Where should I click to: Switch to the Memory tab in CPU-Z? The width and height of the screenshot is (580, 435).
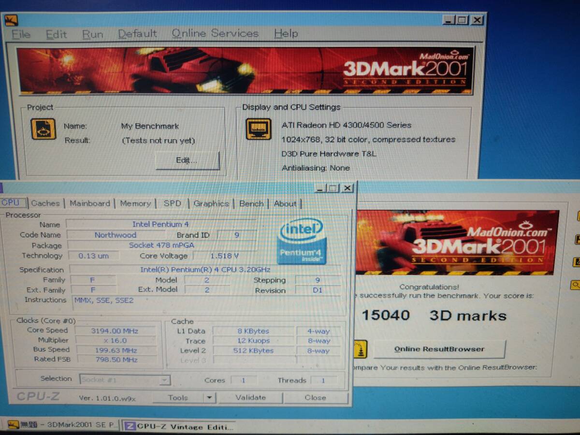135,203
